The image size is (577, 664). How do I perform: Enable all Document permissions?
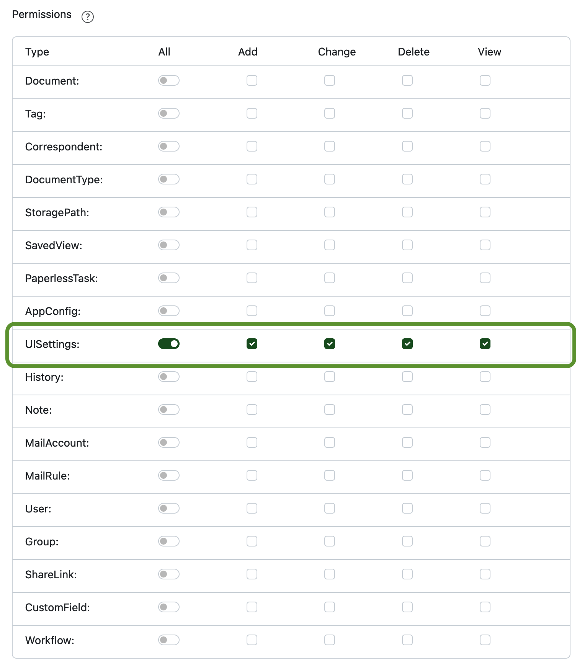tap(168, 80)
